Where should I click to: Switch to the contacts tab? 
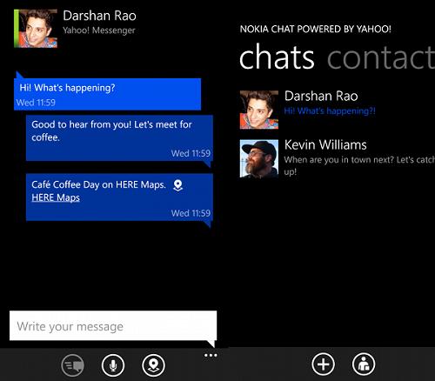pyautogui.click(x=381, y=57)
